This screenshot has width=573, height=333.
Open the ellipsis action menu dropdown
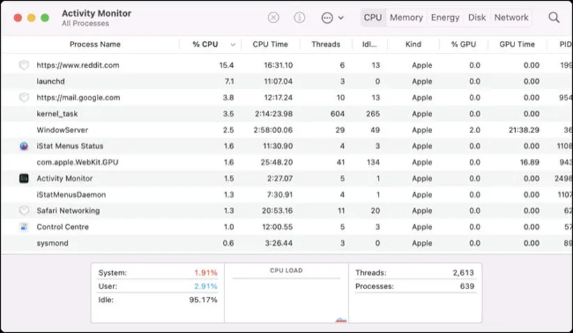pos(332,17)
